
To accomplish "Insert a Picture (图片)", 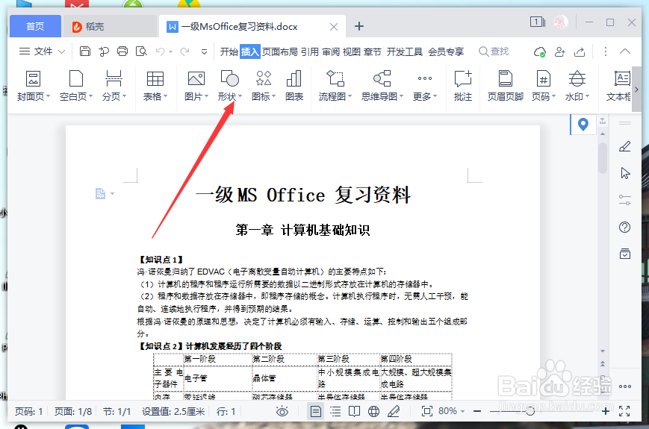I will 196,86.
